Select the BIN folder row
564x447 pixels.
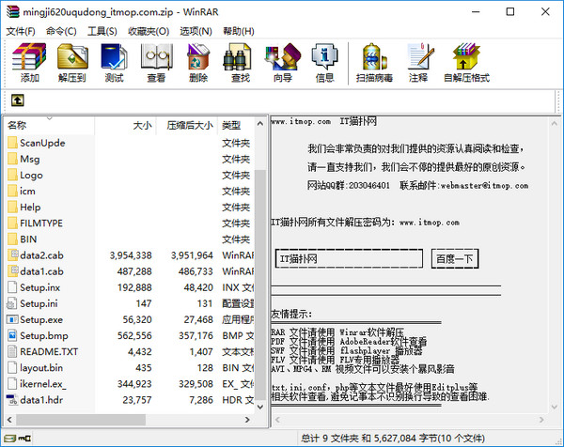coord(130,239)
